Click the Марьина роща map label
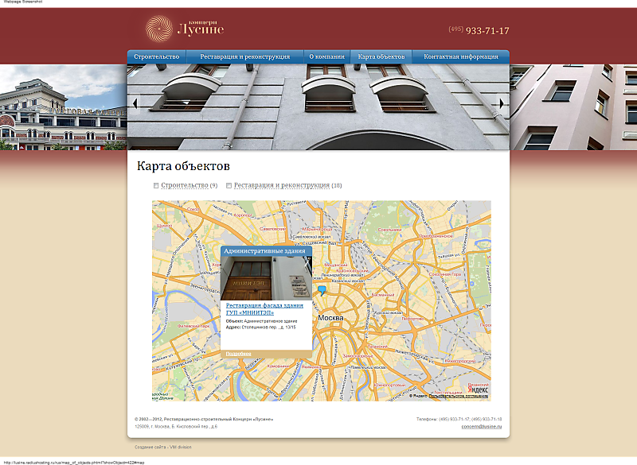Image resolution: width=637 pixels, height=465 pixels. 317,229
